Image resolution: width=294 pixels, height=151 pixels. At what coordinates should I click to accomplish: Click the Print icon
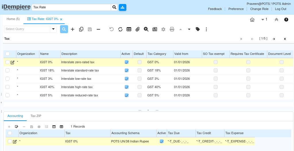(x=172, y=29)
